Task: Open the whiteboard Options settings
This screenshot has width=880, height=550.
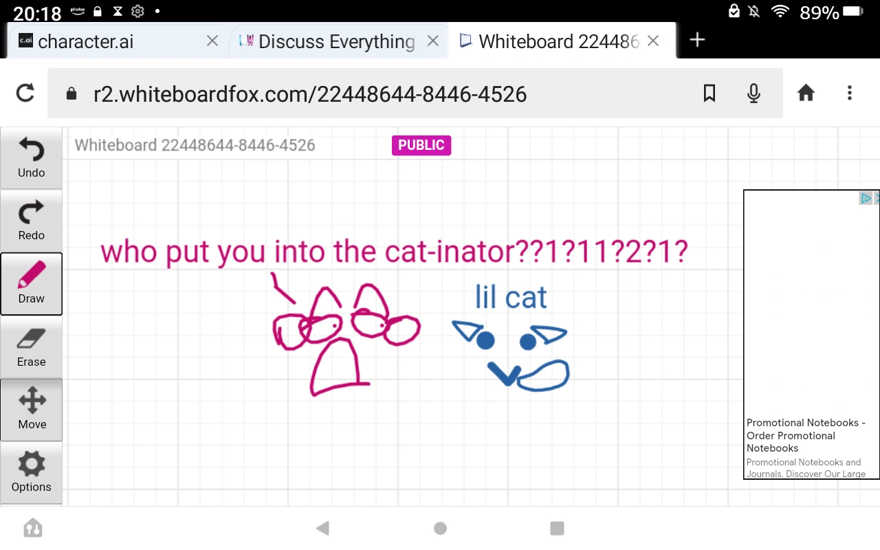Action: click(31, 472)
